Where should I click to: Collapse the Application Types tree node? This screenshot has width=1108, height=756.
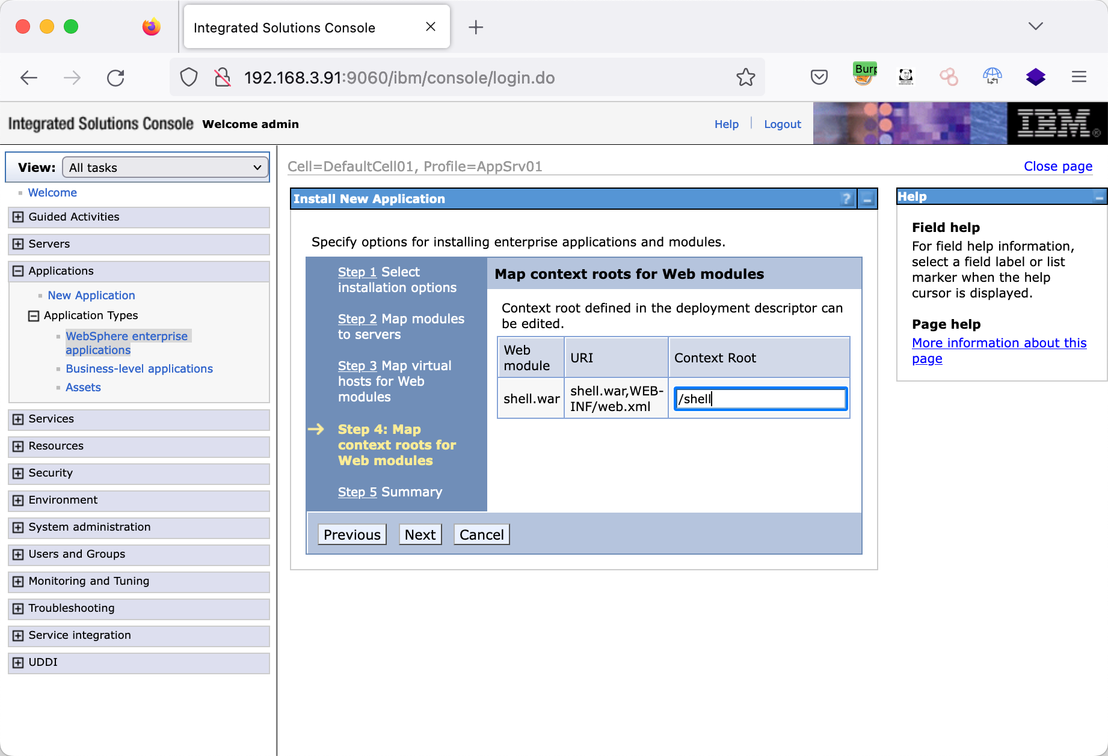(x=34, y=316)
